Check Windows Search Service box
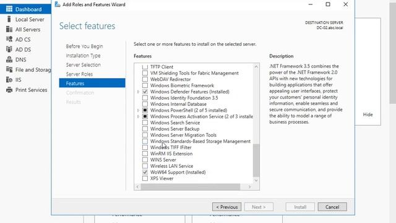396x223 pixels. click(145, 123)
